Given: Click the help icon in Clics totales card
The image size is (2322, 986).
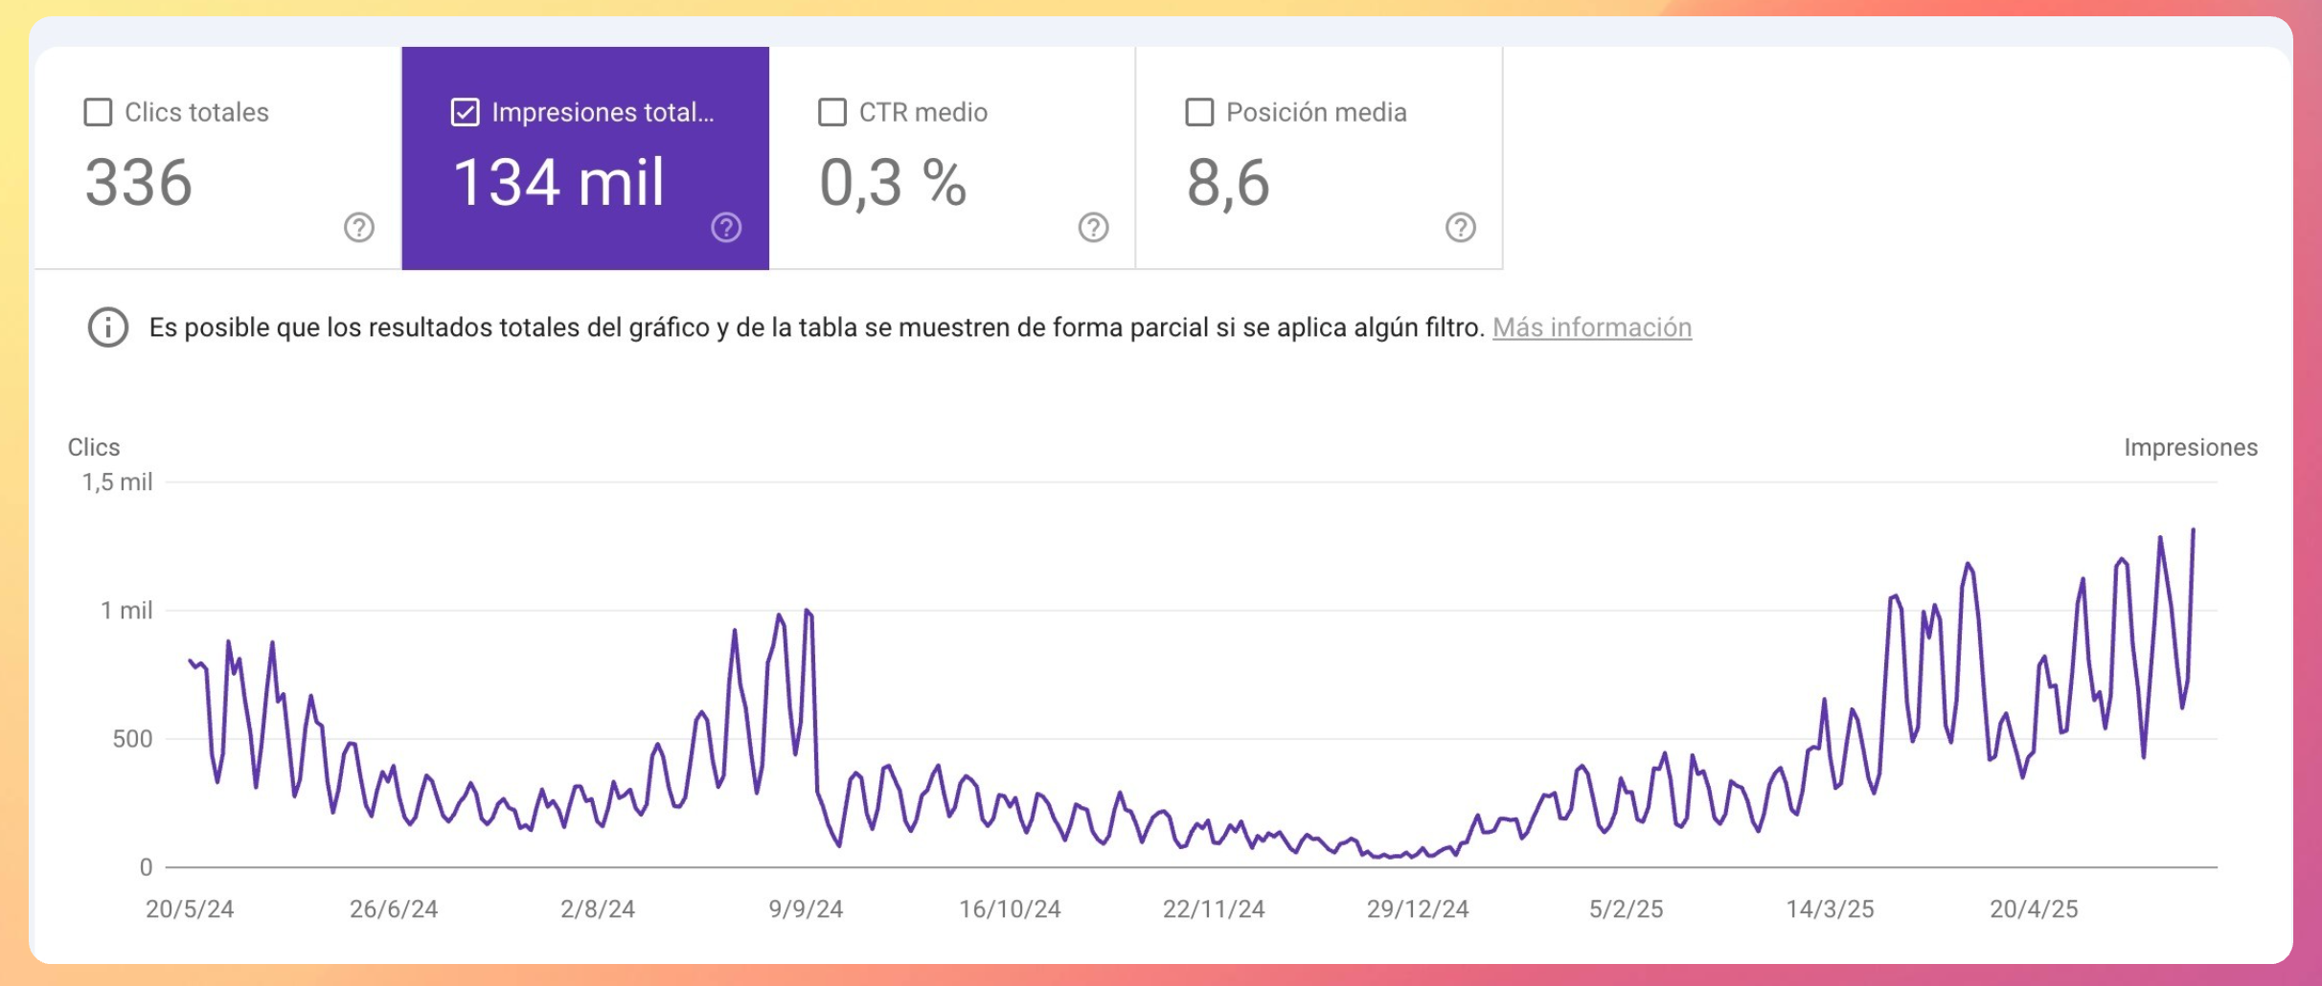Looking at the screenshot, I should tap(359, 228).
